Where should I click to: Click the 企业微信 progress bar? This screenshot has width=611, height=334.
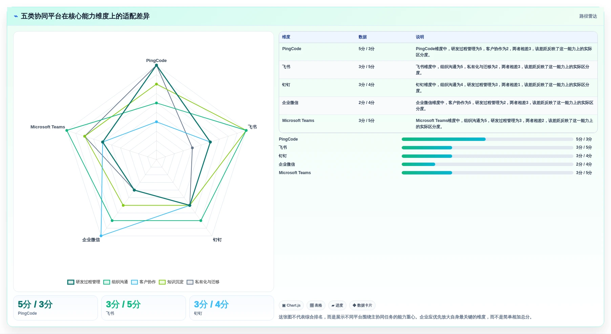487,164
